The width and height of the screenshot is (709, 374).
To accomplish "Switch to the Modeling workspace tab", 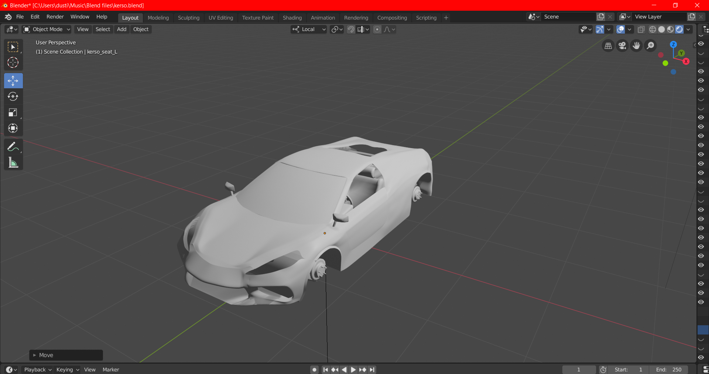I will click(158, 18).
